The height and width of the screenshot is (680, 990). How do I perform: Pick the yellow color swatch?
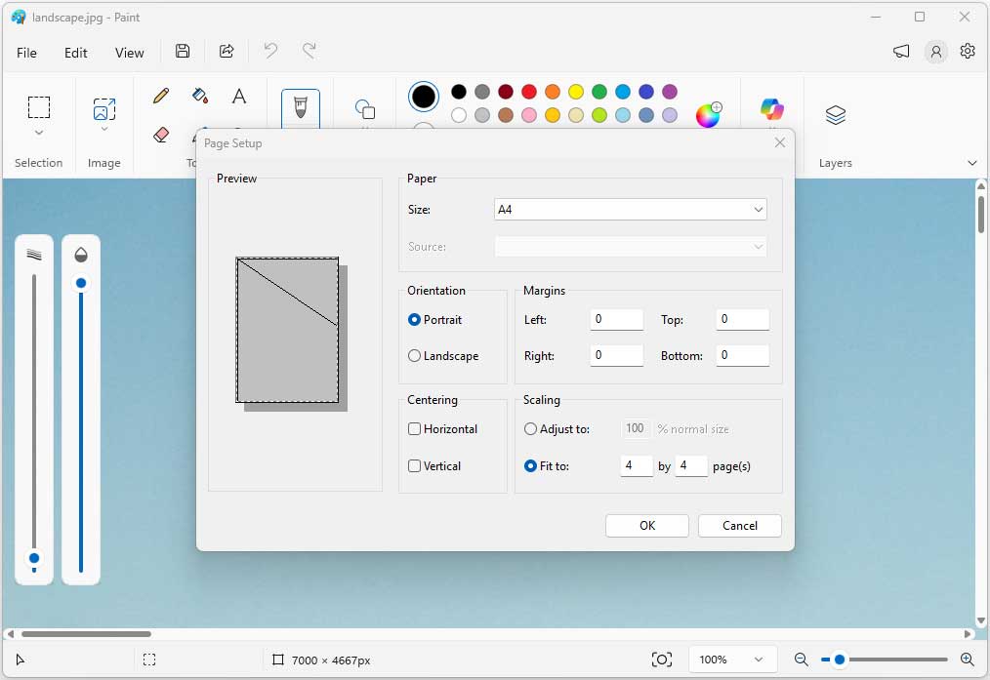tap(576, 92)
